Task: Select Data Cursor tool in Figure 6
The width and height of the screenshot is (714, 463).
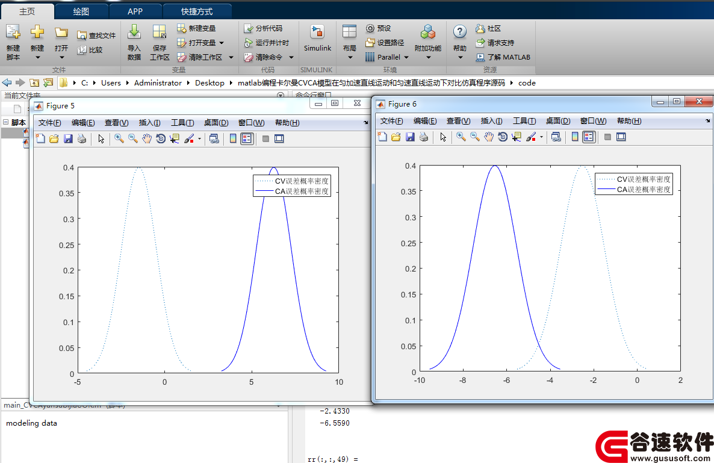Action: pyautogui.click(x=517, y=137)
